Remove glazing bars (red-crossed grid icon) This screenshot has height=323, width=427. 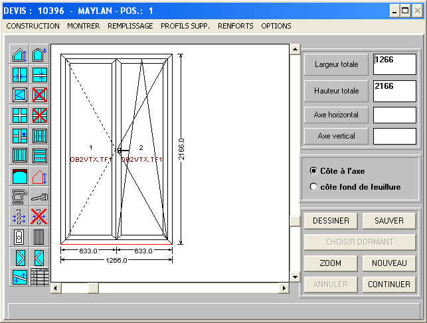39,115
